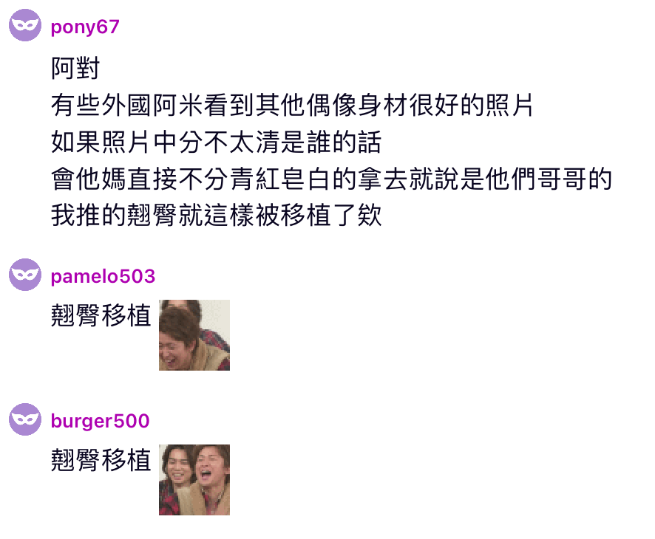Click the word 照片 ending pony67's second line
Screen dimensions: 655x539
coord(509,105)
